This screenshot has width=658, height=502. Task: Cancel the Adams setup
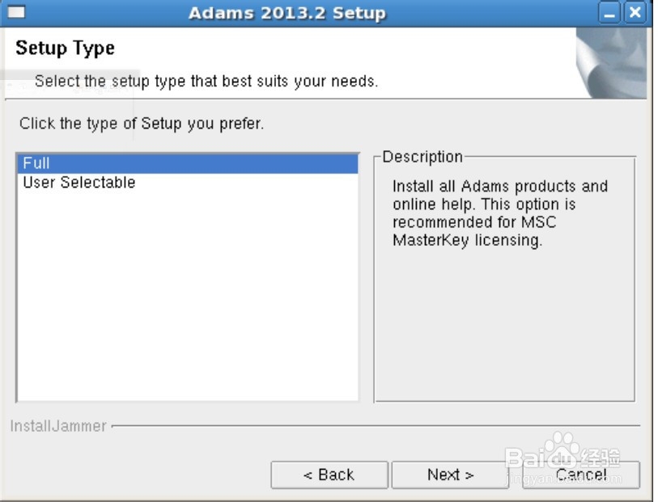point(581,475)
